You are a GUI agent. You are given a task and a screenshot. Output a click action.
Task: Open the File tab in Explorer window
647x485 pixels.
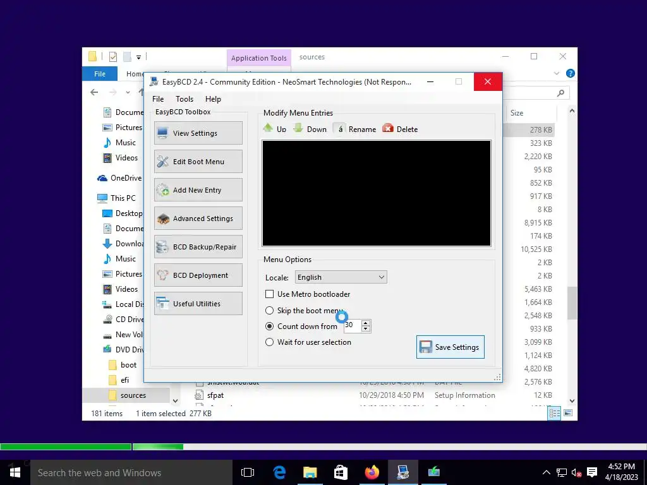[x=99, y=74]
